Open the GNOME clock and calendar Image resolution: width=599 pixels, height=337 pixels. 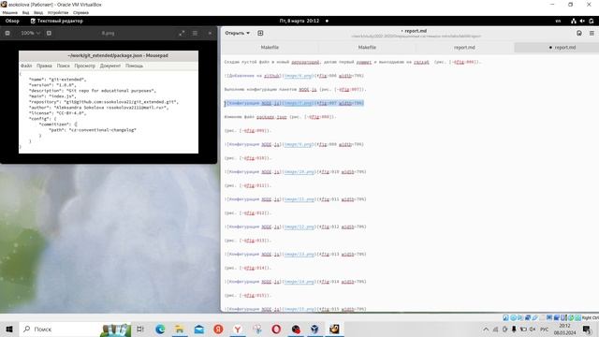click(299, 21)
